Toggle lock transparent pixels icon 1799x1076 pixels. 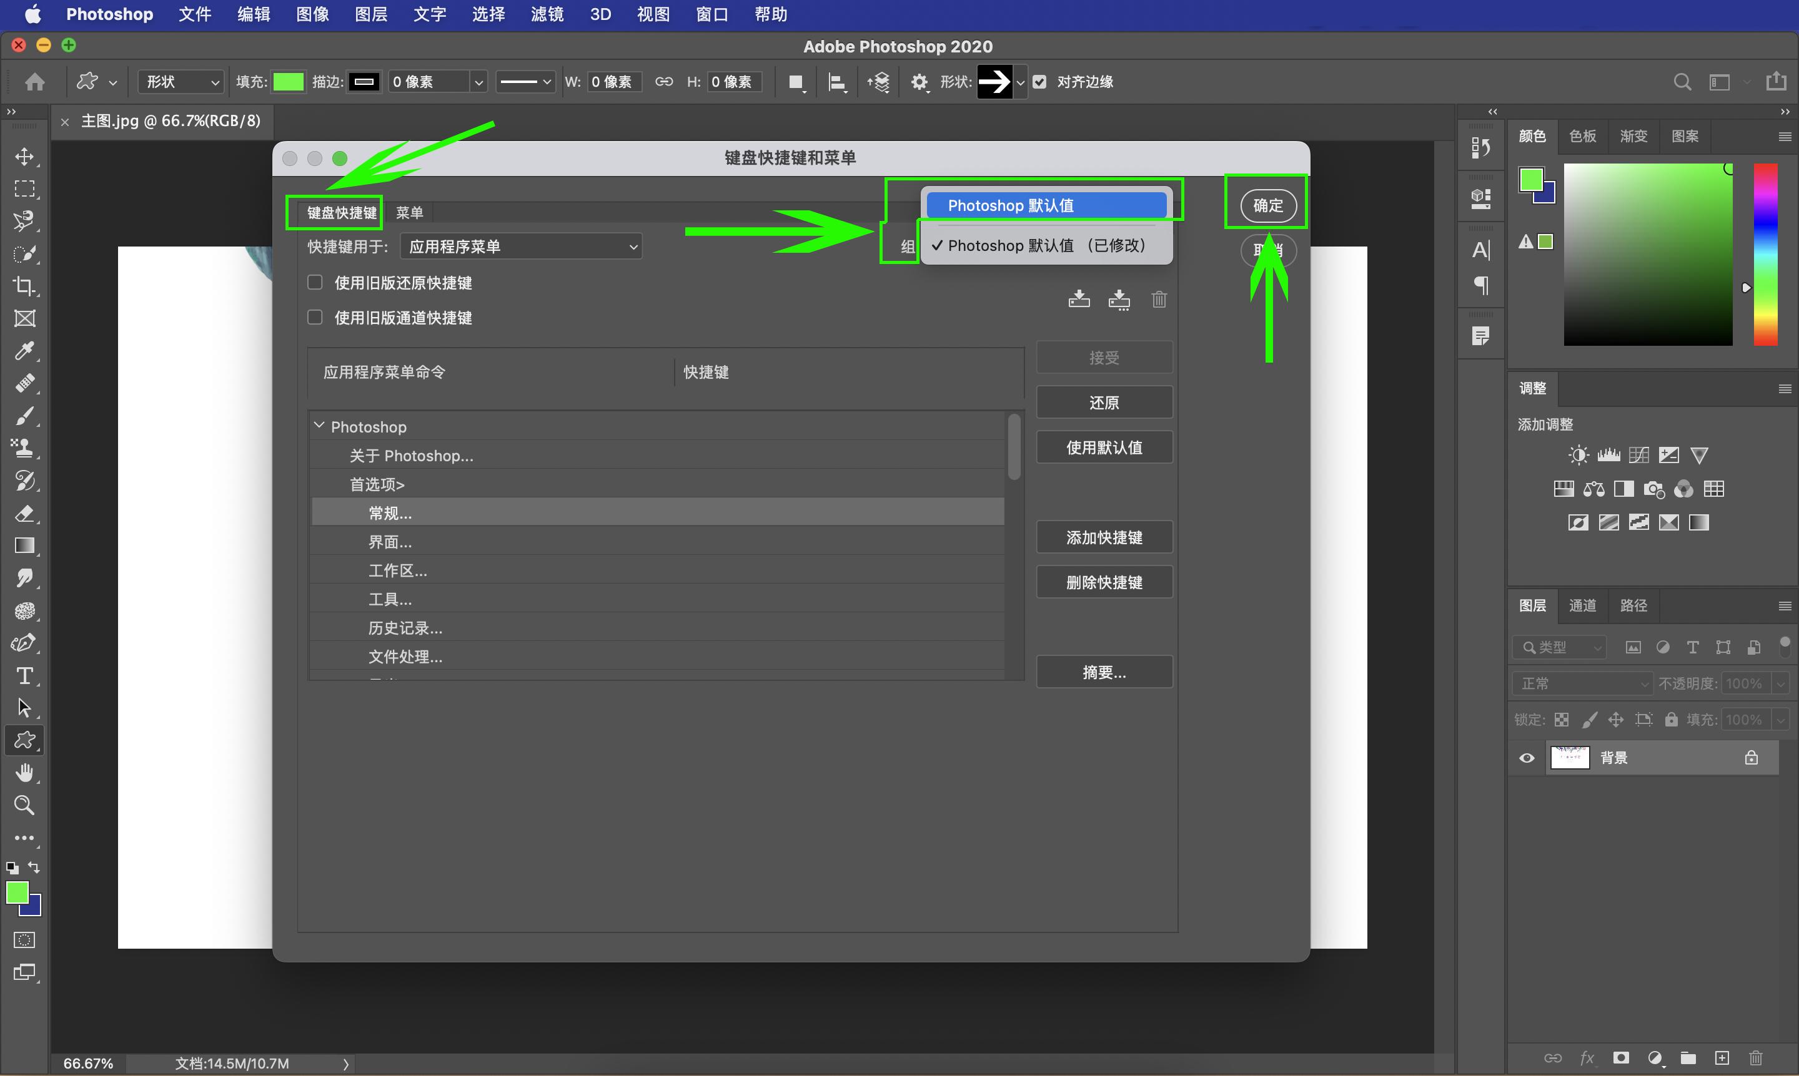click(1561, 719)
